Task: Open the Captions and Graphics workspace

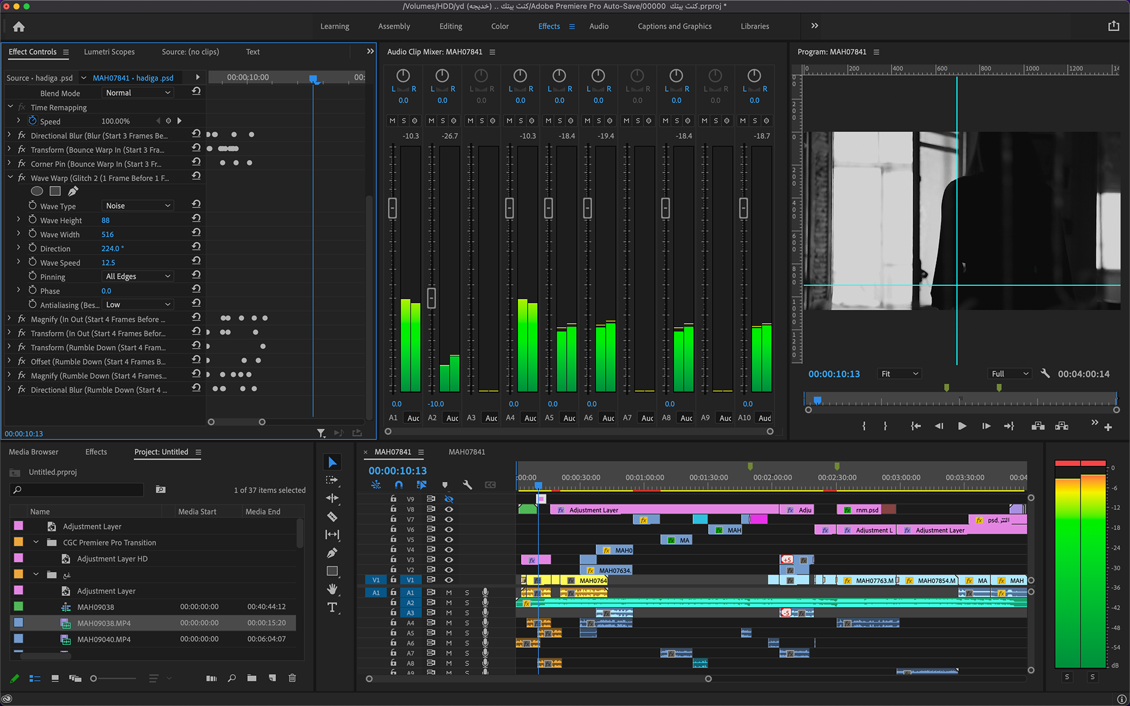Action: (674, 26)
